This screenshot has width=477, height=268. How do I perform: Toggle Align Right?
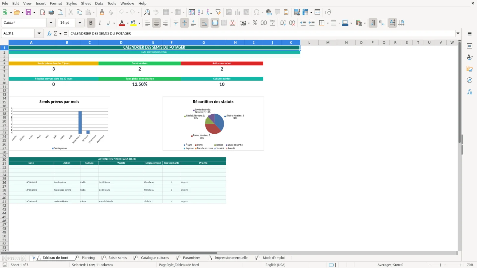pos(165,23)
